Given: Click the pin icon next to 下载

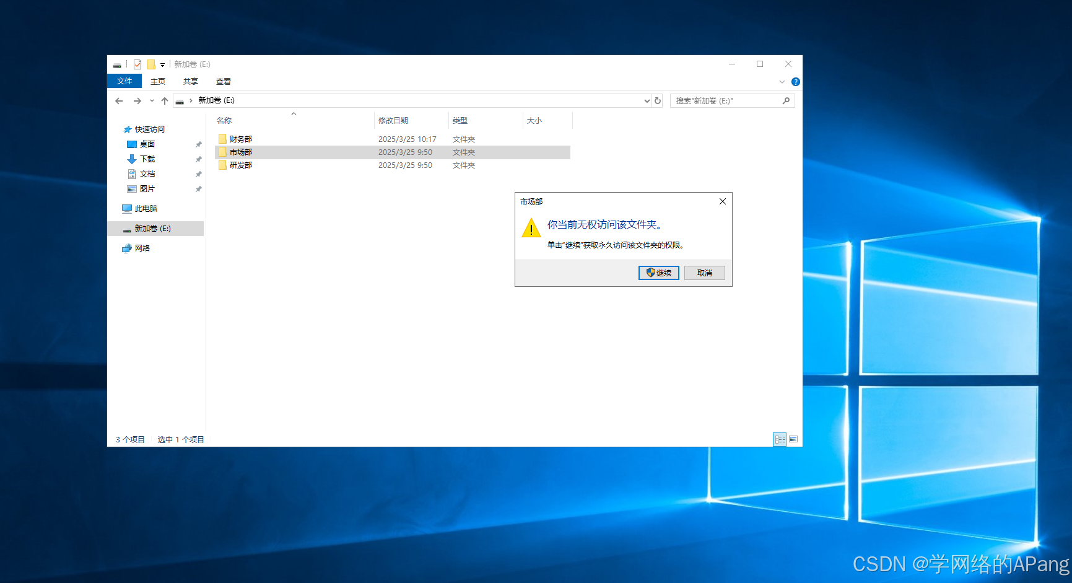Looking at the screenshot, I should [x=198, y=159].
